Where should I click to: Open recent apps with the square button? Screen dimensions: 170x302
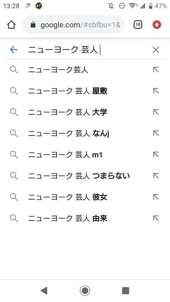pos(126,290)
